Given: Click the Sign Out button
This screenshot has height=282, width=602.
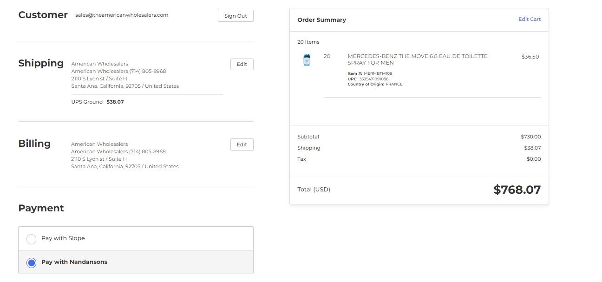Looking at the screenshot, I should (236, 16).
